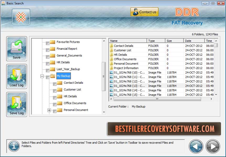Click the tree panel scroll up arrow
226x157 pixels.
tap(104, 41)
